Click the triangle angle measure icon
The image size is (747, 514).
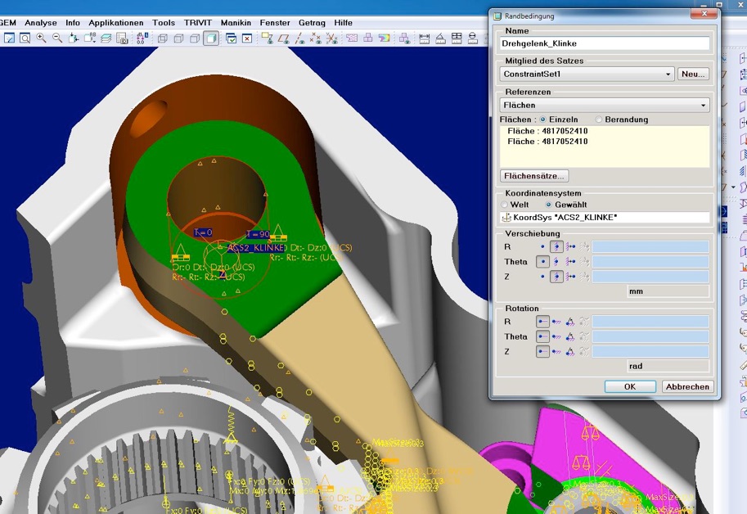pos(441,38)
